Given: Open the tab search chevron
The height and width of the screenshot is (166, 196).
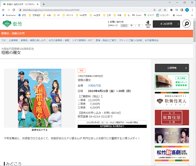Looking at the screenshot, I should 170,2.
